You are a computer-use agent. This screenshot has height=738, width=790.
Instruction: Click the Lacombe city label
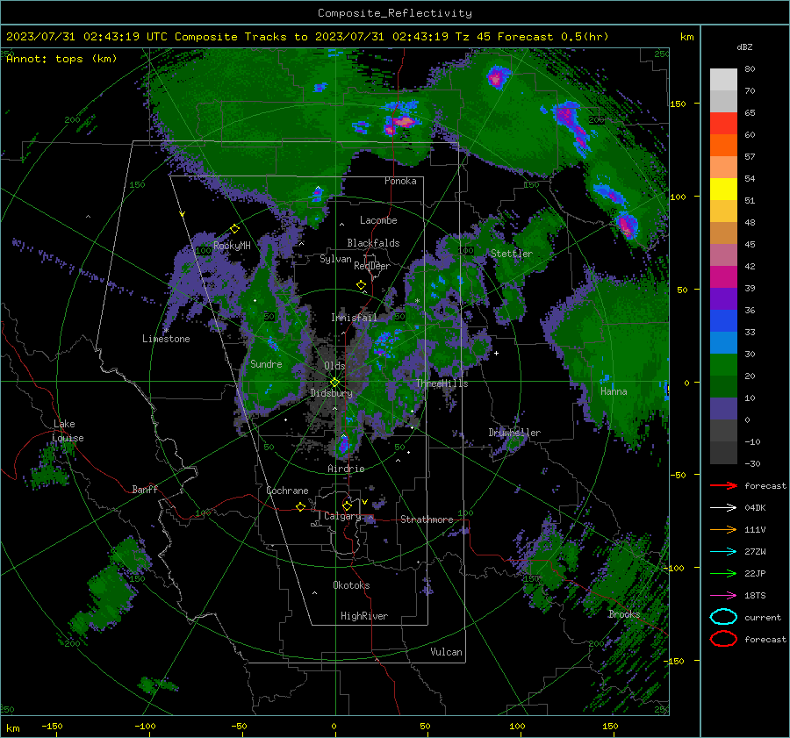tap(378, 220)
